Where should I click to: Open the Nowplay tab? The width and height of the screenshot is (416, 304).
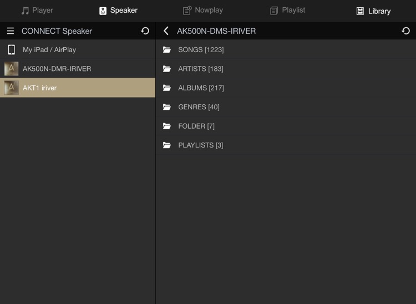click(x=203, y=11)
